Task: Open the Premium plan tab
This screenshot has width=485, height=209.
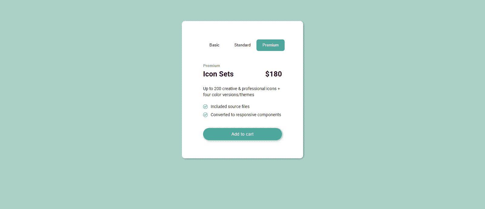Action: click(270, 45)
